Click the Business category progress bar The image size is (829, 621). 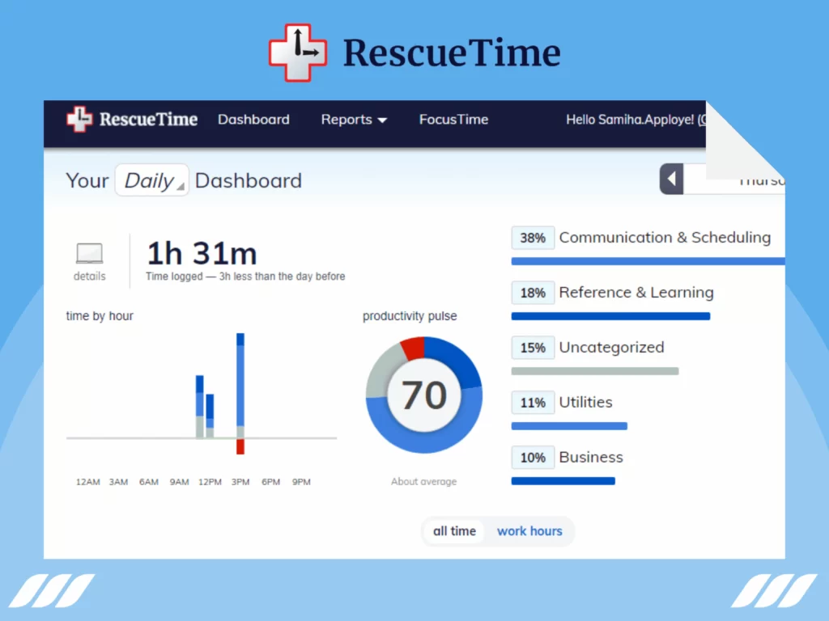pos(563,480)
